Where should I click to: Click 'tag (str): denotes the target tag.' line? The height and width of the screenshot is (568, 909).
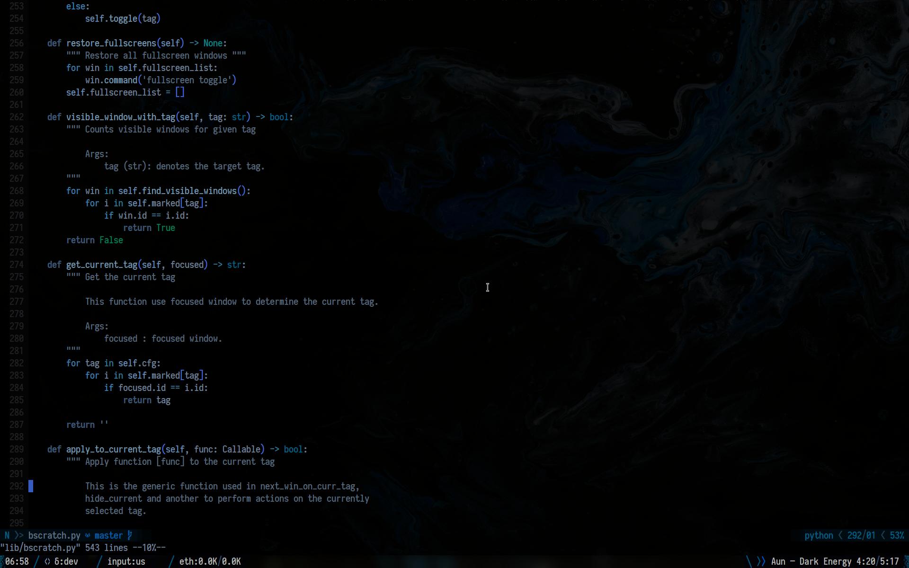point(185,166)
